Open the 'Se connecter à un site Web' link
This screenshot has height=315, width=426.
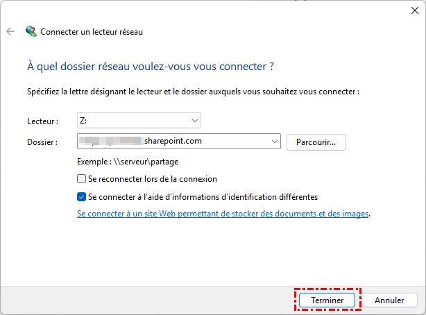click(223, 214)
